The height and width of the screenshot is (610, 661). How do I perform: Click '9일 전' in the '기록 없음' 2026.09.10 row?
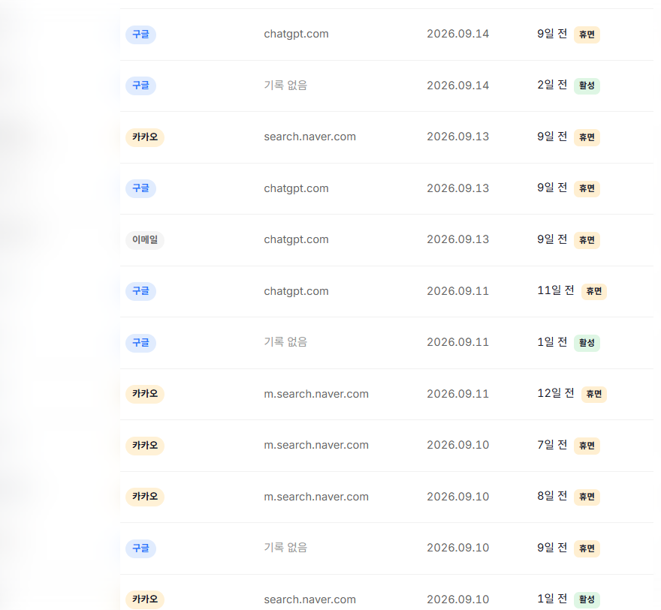click(552, 547)
